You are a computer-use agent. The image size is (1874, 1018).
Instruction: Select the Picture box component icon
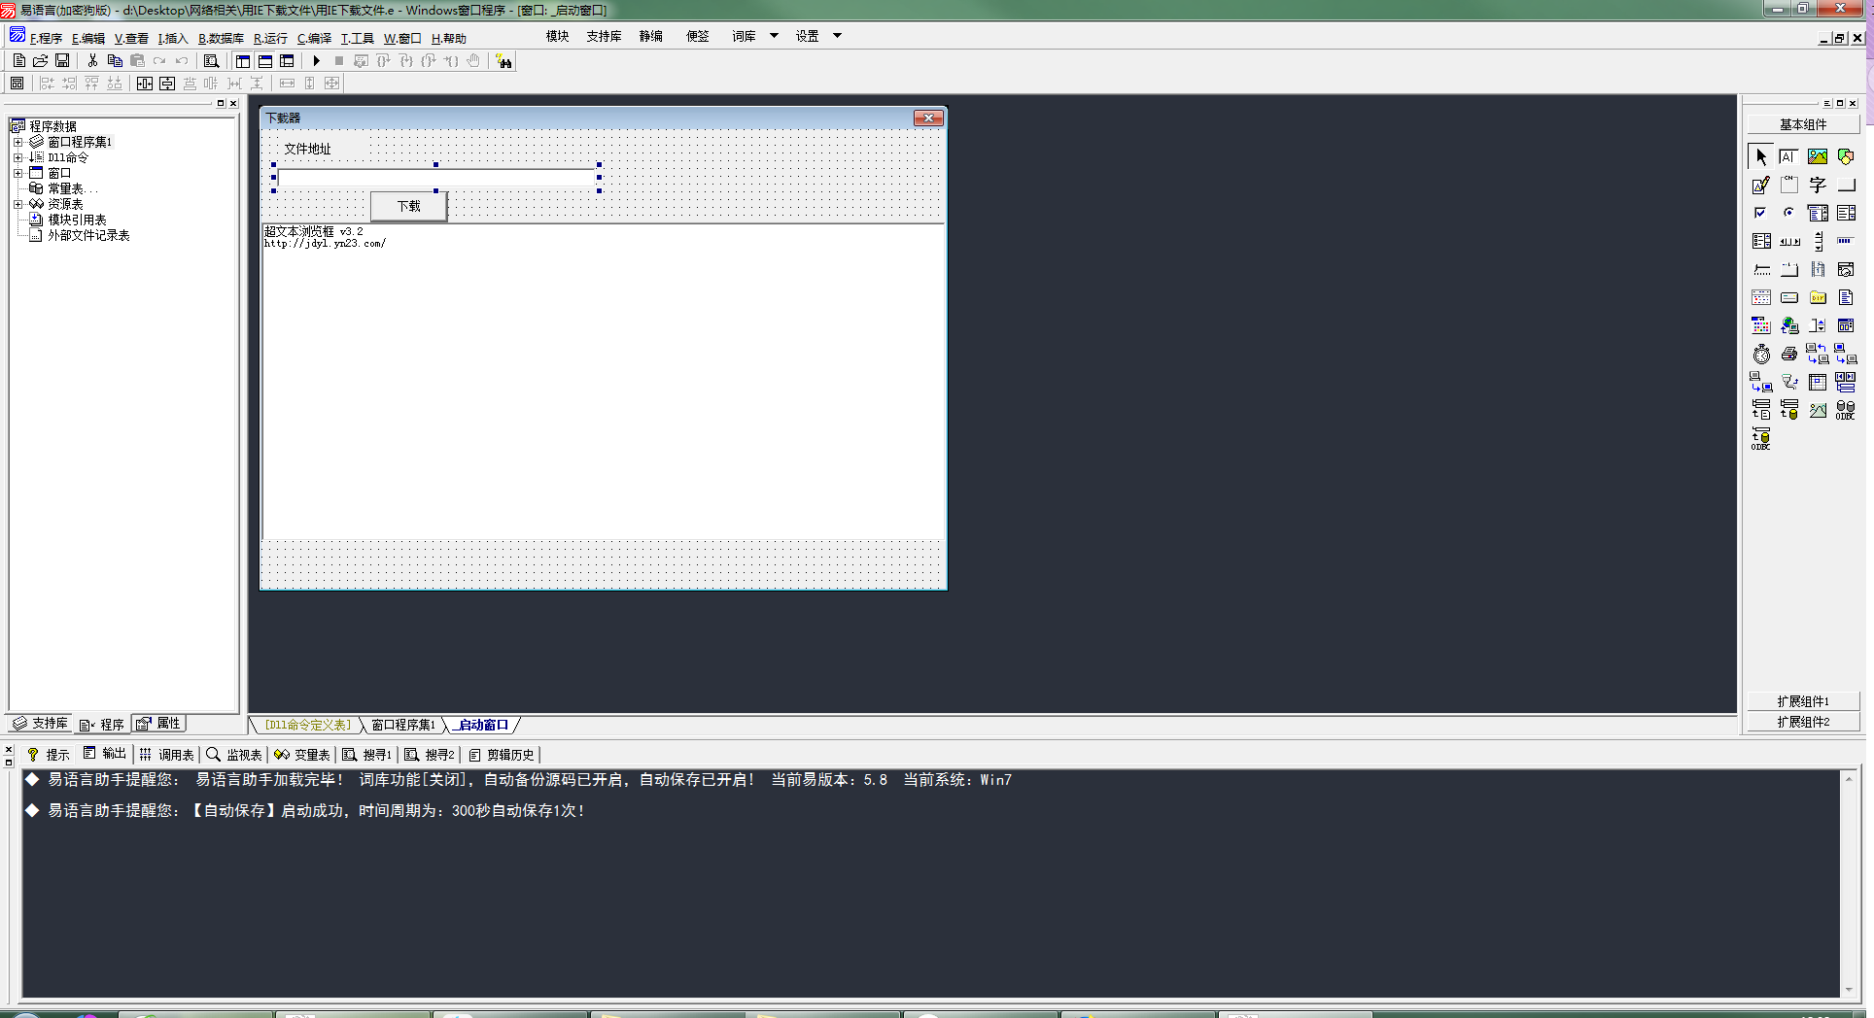coord(1817,156)
